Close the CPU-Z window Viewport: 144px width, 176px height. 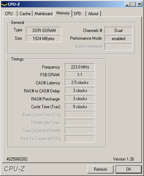pyautogui.click(x=139, y=4)
